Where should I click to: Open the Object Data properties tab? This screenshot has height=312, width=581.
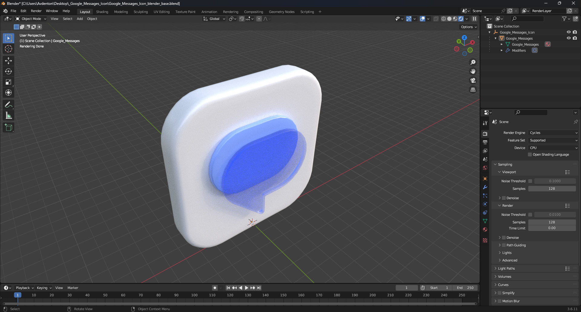coord(485,221)
